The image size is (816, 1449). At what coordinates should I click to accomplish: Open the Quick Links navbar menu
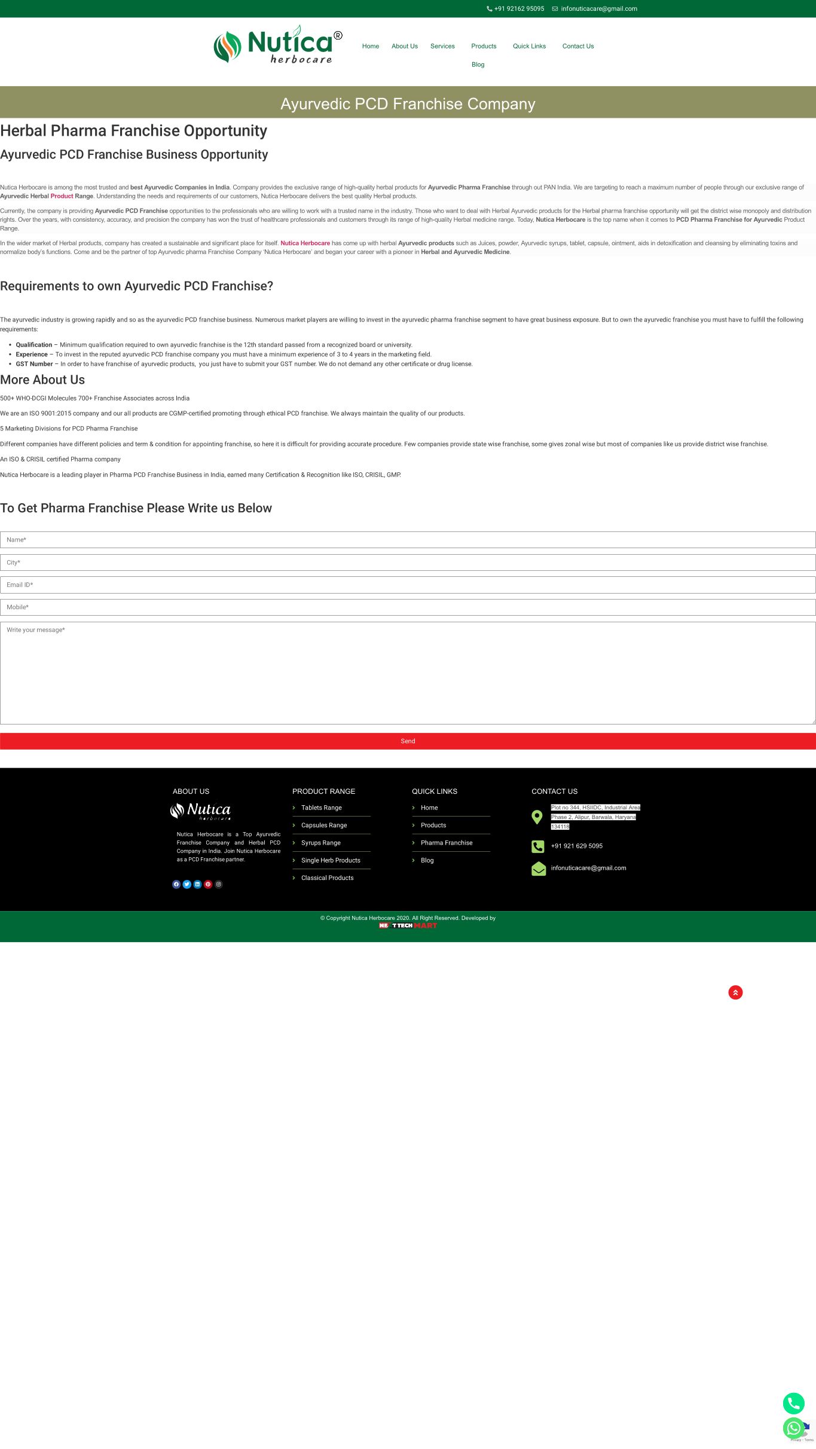(x=529, y=46)
